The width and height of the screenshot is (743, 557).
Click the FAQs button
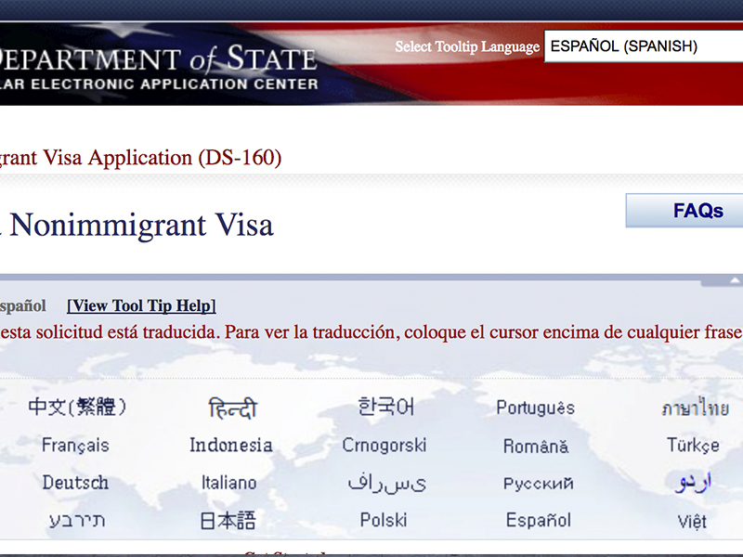697,211
